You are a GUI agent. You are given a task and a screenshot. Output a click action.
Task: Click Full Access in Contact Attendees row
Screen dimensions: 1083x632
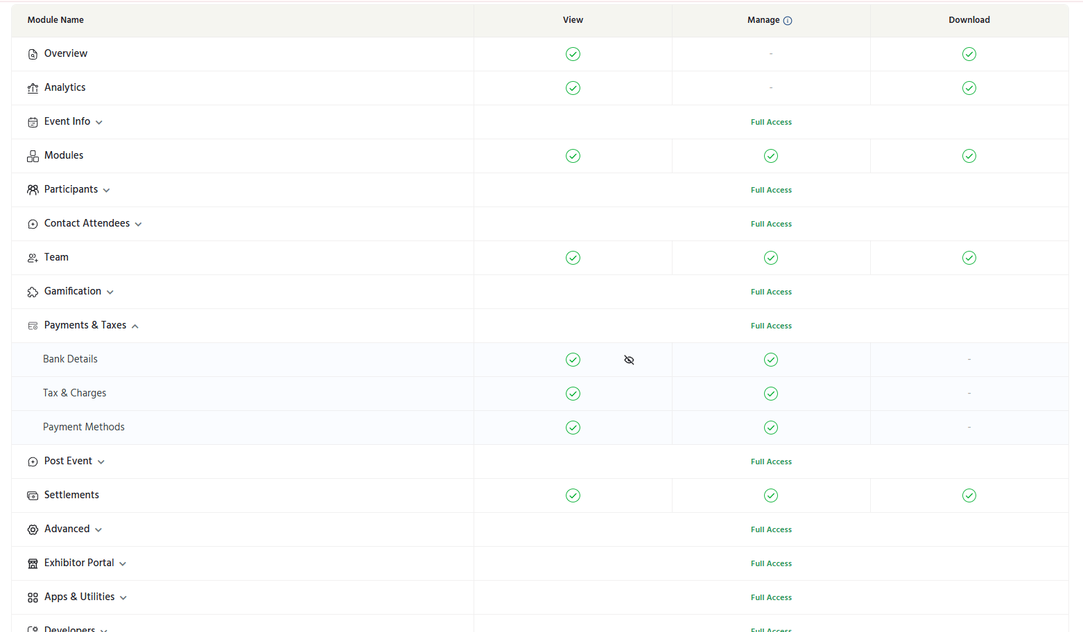[x=771, y=224]
